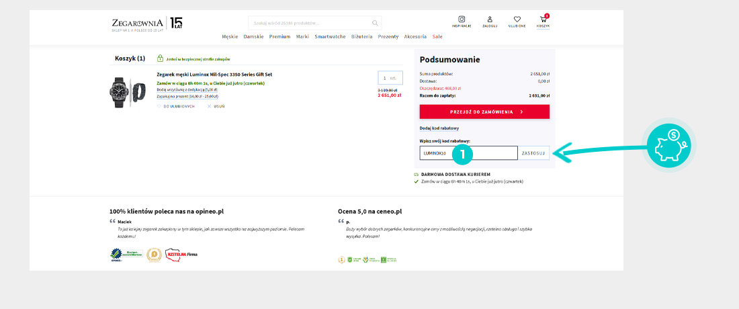Open the Luminox watch thumbnail
739x309 pixels.
tap(128, 92)
